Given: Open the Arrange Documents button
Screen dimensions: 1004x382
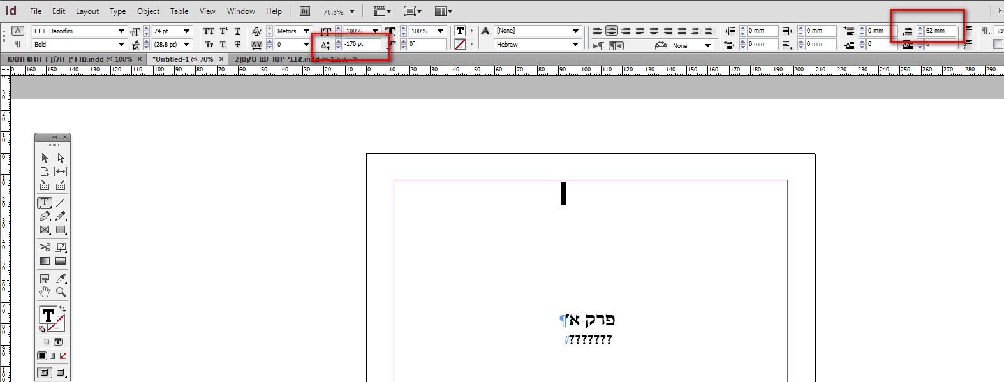Looking at the screenshot, I should click(x=443, y=11).
